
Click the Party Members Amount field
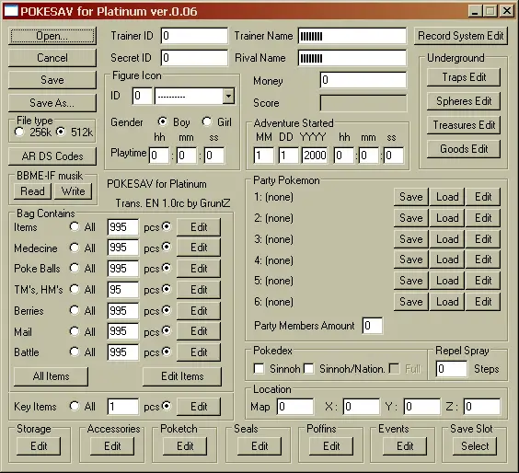pos(373,326)
